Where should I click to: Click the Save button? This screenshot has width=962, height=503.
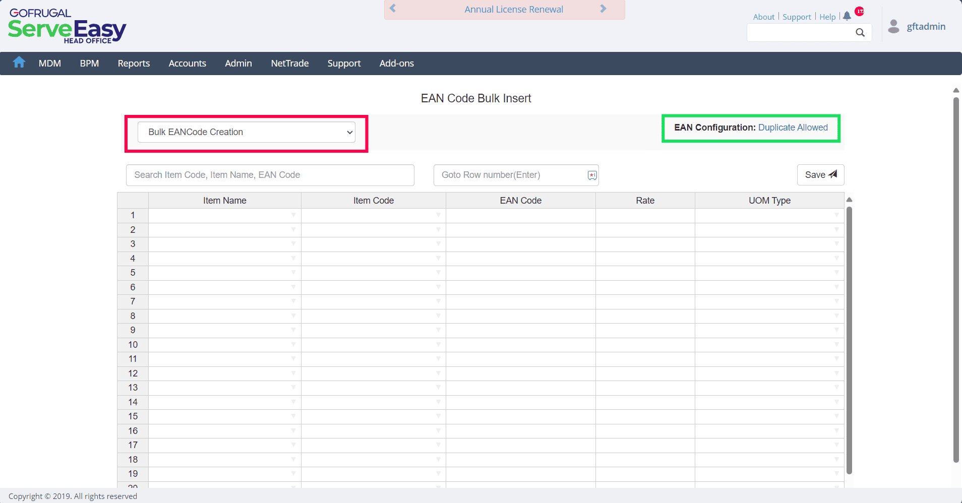[820, 175]
